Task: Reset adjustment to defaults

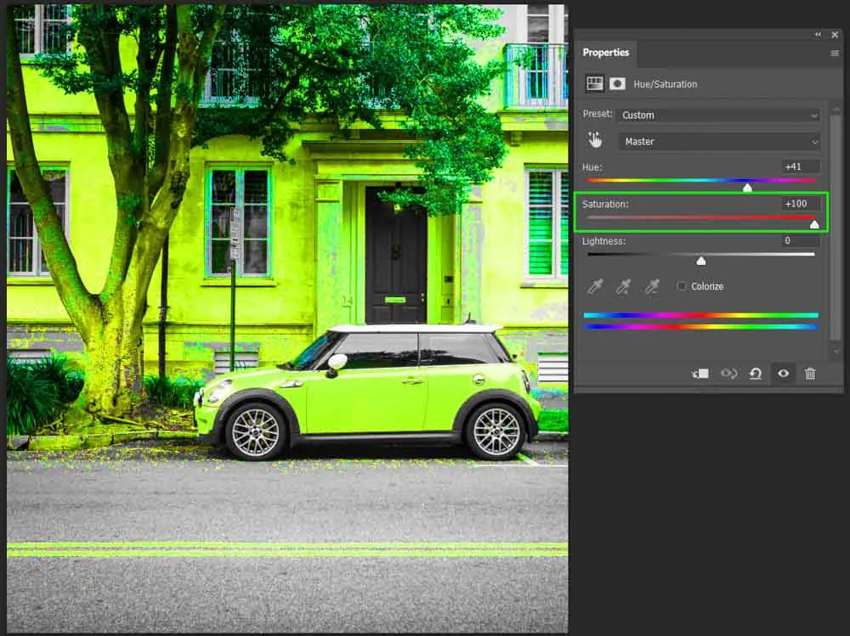Action: click(x=755, y=374)
